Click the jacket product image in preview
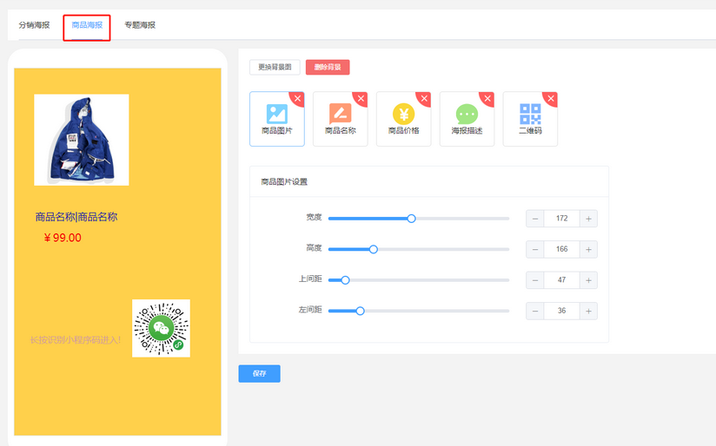This screenshot has height=446, width=716. point(81,140)
